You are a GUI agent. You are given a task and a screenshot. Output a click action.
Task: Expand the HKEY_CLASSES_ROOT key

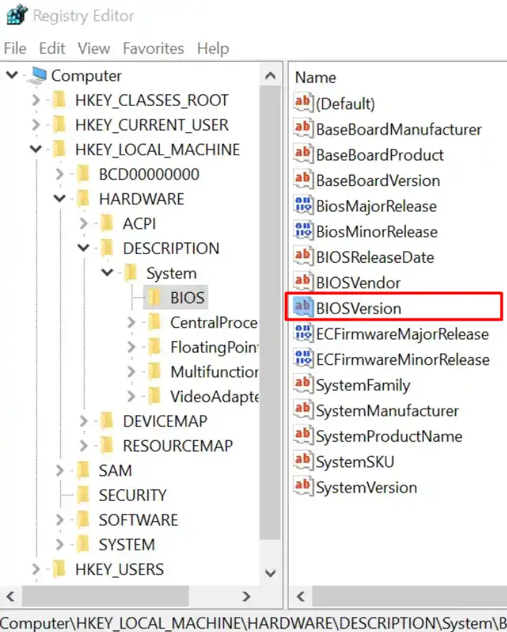(x=36, y=100)
